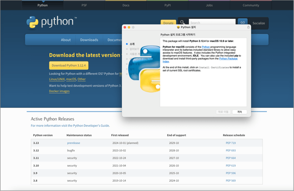
Task: Open the PEP 719 release schedule link
Action: point(230,143)
